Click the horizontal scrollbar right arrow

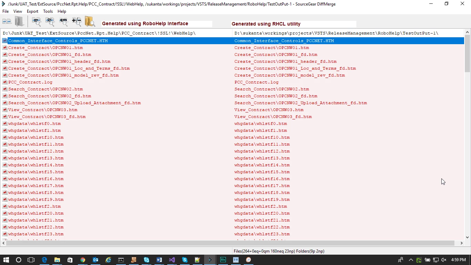pyautogui.click(x=461, y=243)
